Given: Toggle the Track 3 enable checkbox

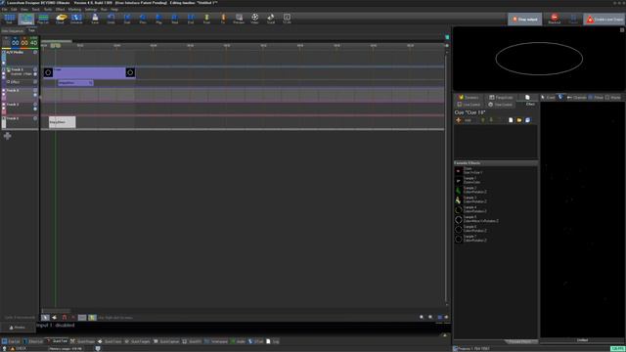Looking at the screenshot, I should (4, 105).
